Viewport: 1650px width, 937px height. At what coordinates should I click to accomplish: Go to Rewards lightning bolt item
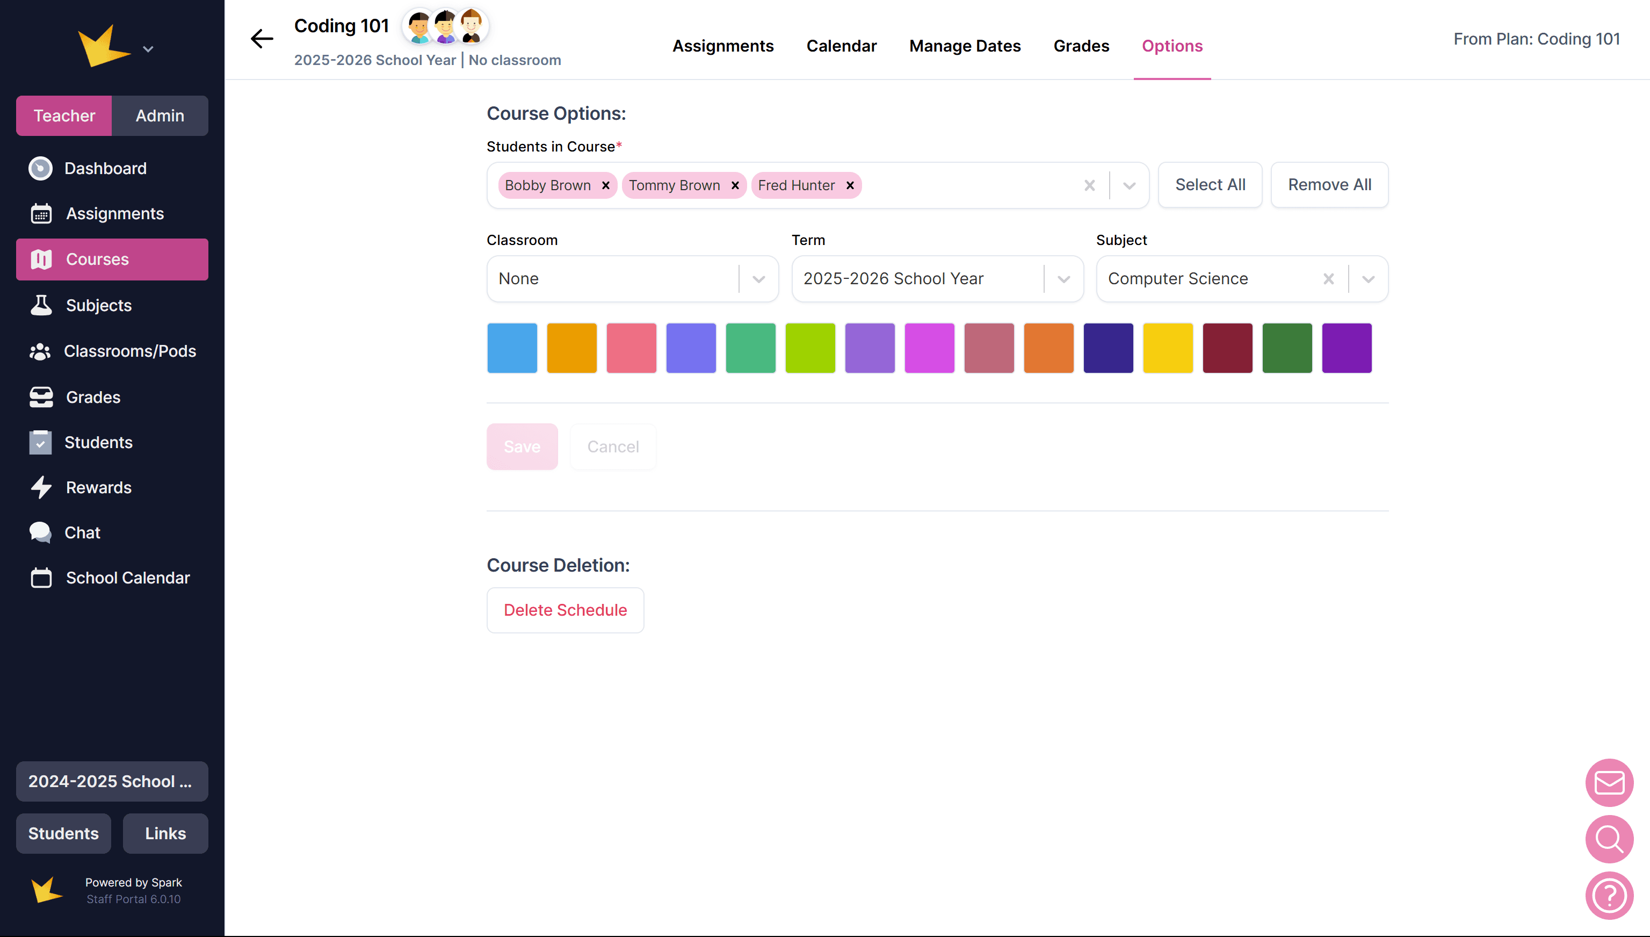pos(98,488)
